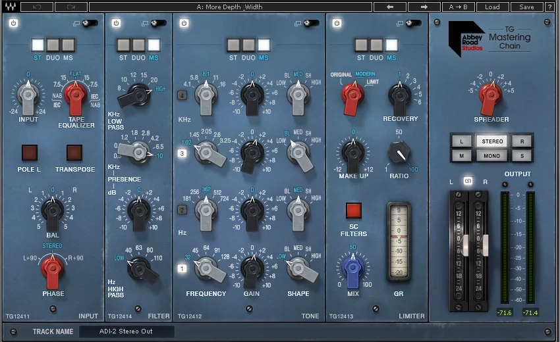The height and width of the screenshot is (342, 560).
Task: Click the Abbey Road Studios logo
Action: tap(466, 39)
